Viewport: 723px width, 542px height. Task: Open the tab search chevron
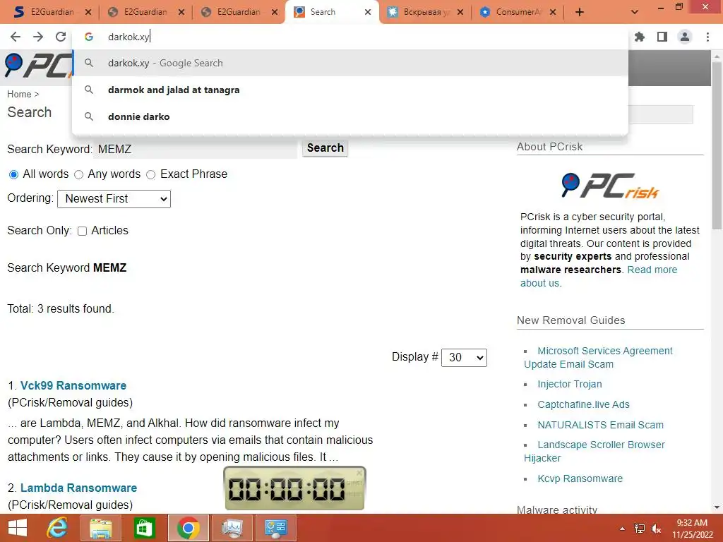pyautogui.click(x=635, y=13)
